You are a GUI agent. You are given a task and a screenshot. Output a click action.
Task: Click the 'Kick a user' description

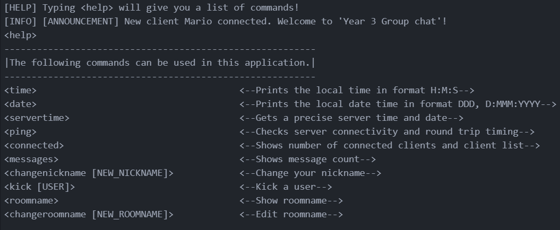(x=286, y=187)
